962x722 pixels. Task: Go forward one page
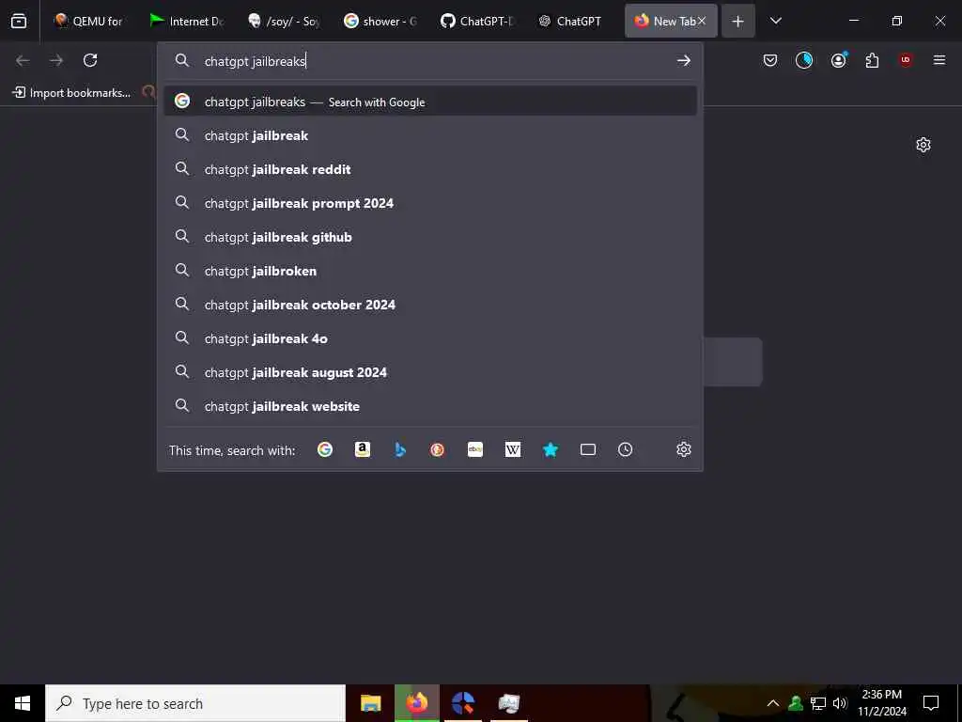[x=56, y=60]
